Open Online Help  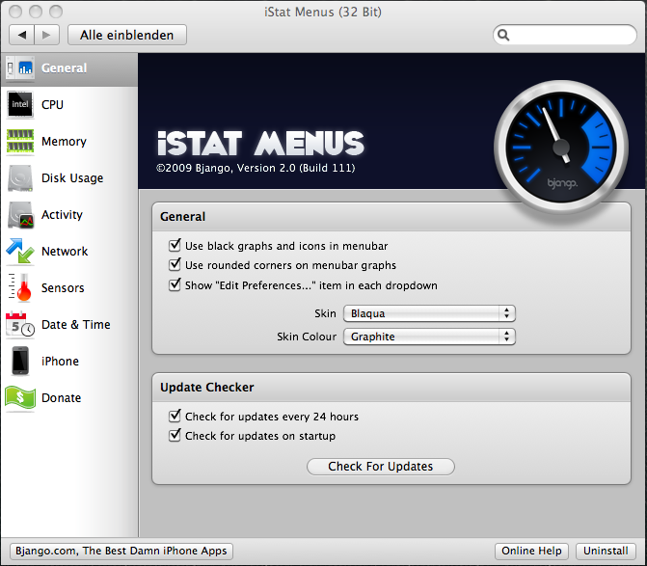(531, 551)
